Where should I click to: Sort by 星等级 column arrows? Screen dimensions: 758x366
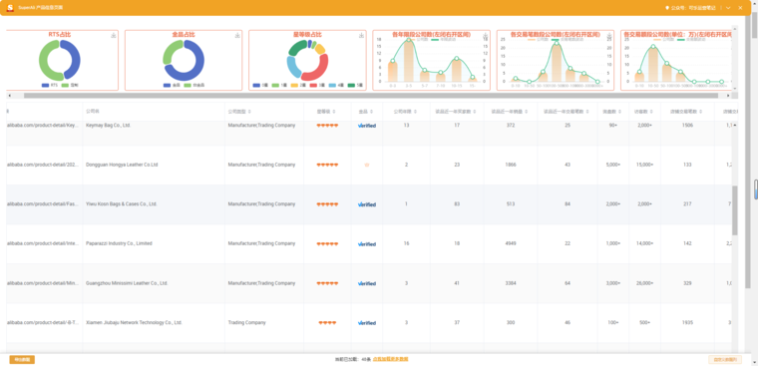[334, 112]
